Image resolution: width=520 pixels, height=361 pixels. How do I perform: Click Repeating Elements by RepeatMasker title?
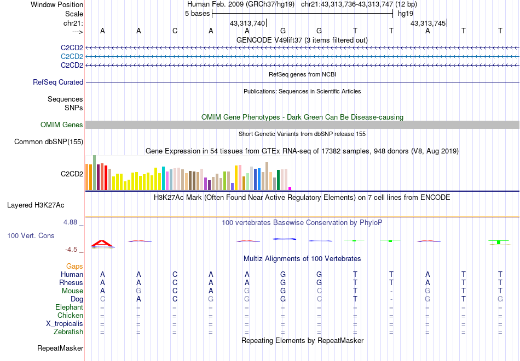[x=302, y=340]
